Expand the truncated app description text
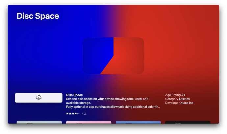 click(x=113, y=103)
